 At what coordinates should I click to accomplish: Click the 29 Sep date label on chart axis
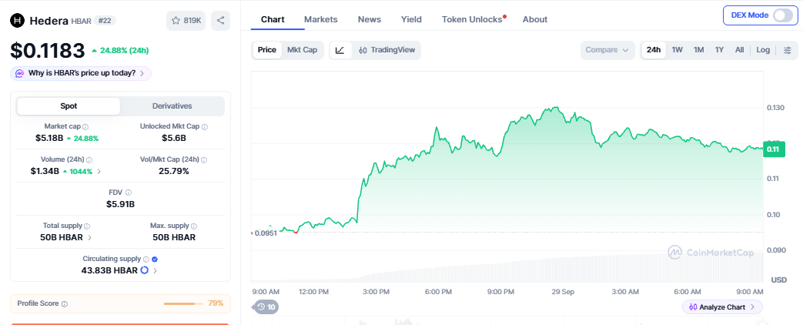pyautogui.click(x=562, y=292)
